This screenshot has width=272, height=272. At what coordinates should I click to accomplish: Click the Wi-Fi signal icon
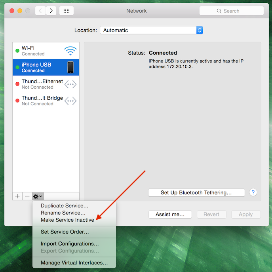(70, 51)
